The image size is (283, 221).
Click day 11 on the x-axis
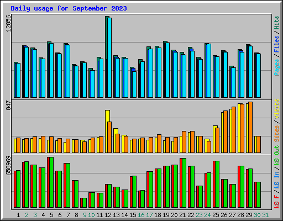pos(99,215)
